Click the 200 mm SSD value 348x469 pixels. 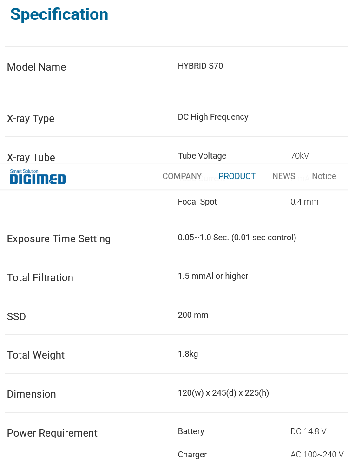point(193,315)
